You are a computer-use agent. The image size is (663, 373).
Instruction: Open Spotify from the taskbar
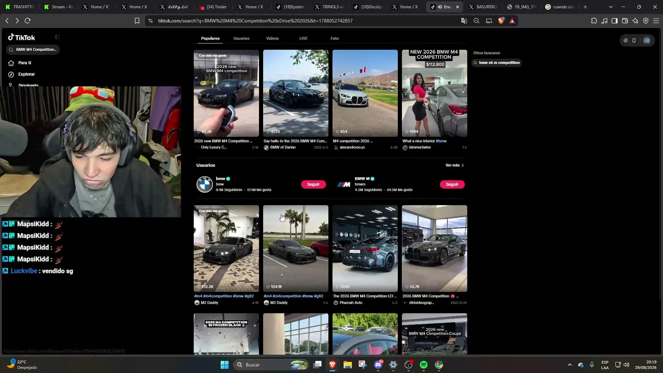coord(424,365)
